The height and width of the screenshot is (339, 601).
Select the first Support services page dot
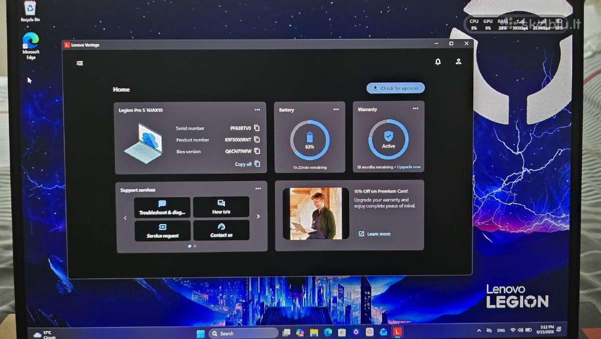189,246
